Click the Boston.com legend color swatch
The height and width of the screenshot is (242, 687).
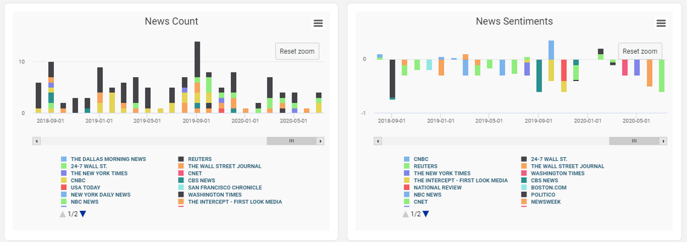point(524,188)
